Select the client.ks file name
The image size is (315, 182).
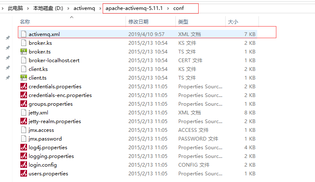click(38, 69)
